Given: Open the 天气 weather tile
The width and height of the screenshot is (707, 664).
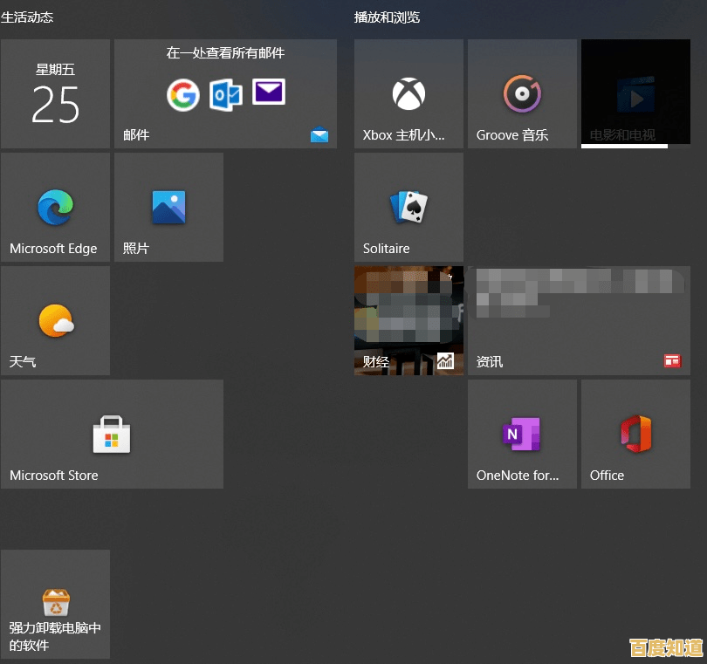Looking at the screenshot, I should pos(55,321).
